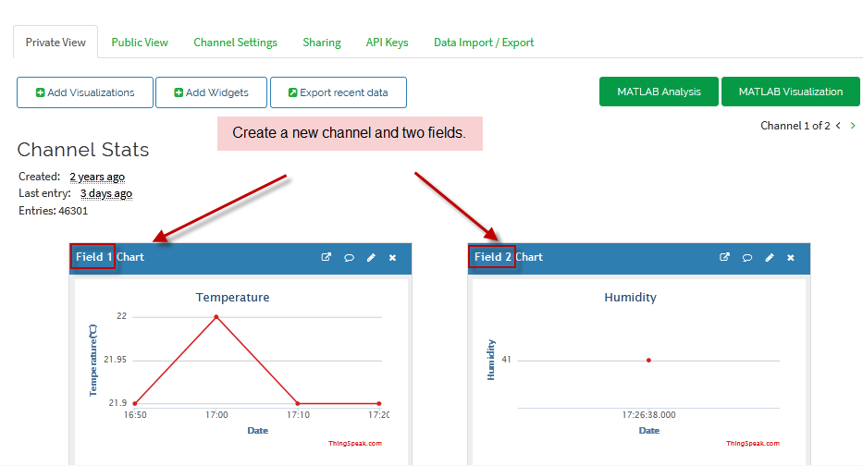Click the Add Visualizations button
Viewport: 863px width, 466px height.
coord(85,92)
